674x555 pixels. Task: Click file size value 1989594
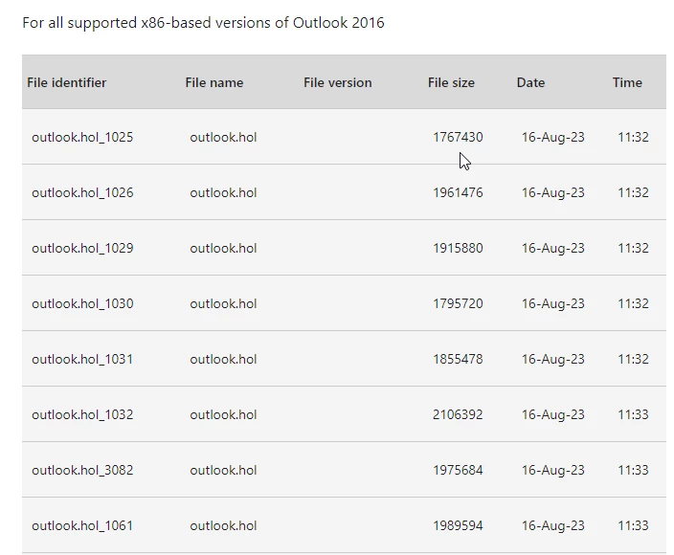click(x=458, y=525)
